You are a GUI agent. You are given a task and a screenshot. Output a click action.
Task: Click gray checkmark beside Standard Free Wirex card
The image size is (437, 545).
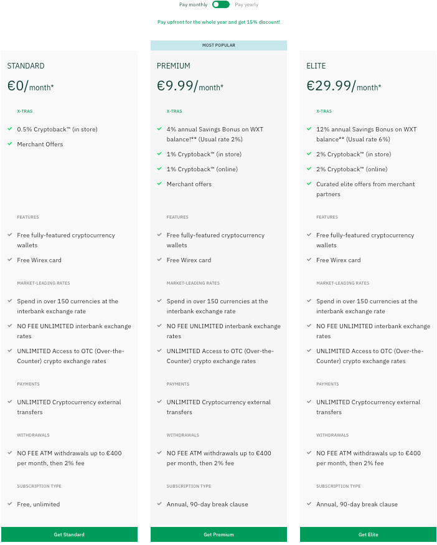10,259
